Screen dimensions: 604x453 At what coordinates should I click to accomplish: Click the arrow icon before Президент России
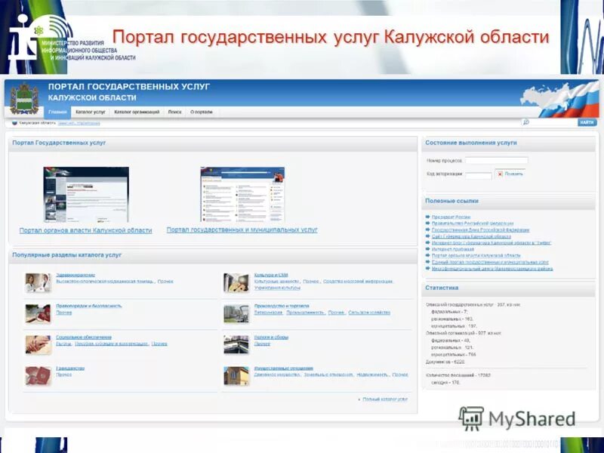(427, 217)
